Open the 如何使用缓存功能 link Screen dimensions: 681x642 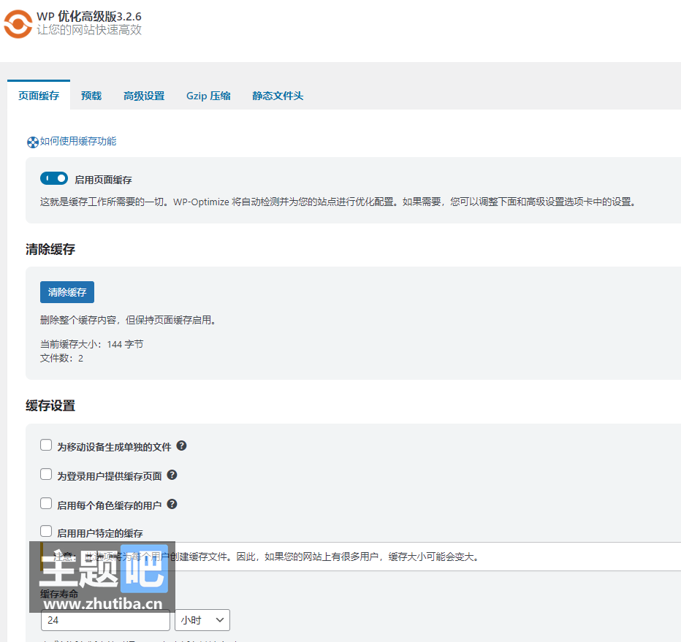(x=78, y=142)
